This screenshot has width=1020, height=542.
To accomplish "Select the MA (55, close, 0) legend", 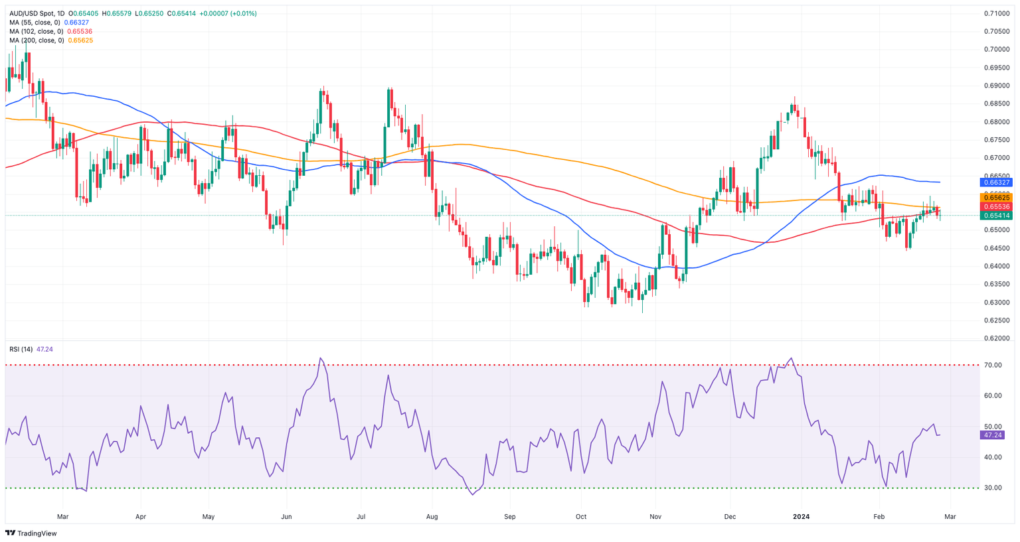I will (x=36, y=23).
